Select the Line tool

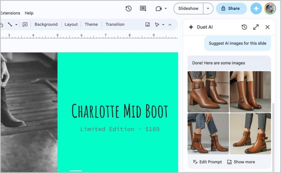point(10,24)
